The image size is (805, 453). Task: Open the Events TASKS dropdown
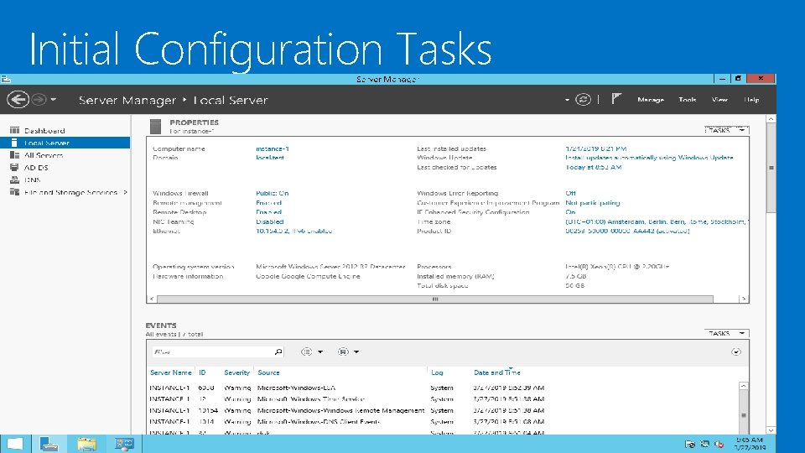click(x=726, y=333)
